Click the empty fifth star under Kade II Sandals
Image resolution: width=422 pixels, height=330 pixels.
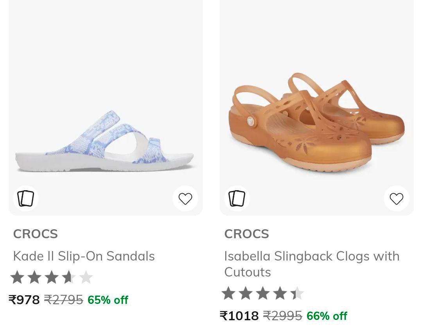point(86,277)
